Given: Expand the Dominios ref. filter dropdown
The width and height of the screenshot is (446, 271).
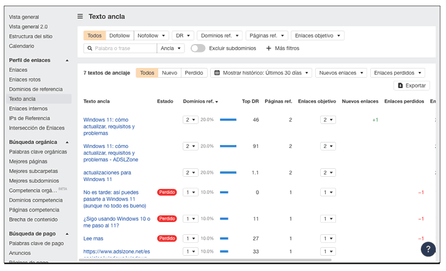Looking at the screenshot, I should coord(219,35).
